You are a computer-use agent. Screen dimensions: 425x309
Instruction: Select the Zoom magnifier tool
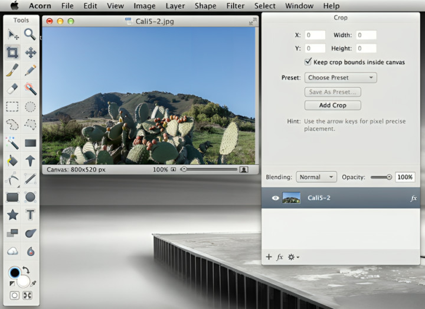30,35
